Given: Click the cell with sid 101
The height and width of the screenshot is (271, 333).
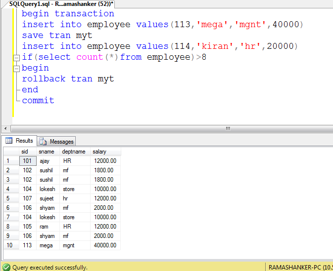Looking at the screenshot, I should click(28, 161).
